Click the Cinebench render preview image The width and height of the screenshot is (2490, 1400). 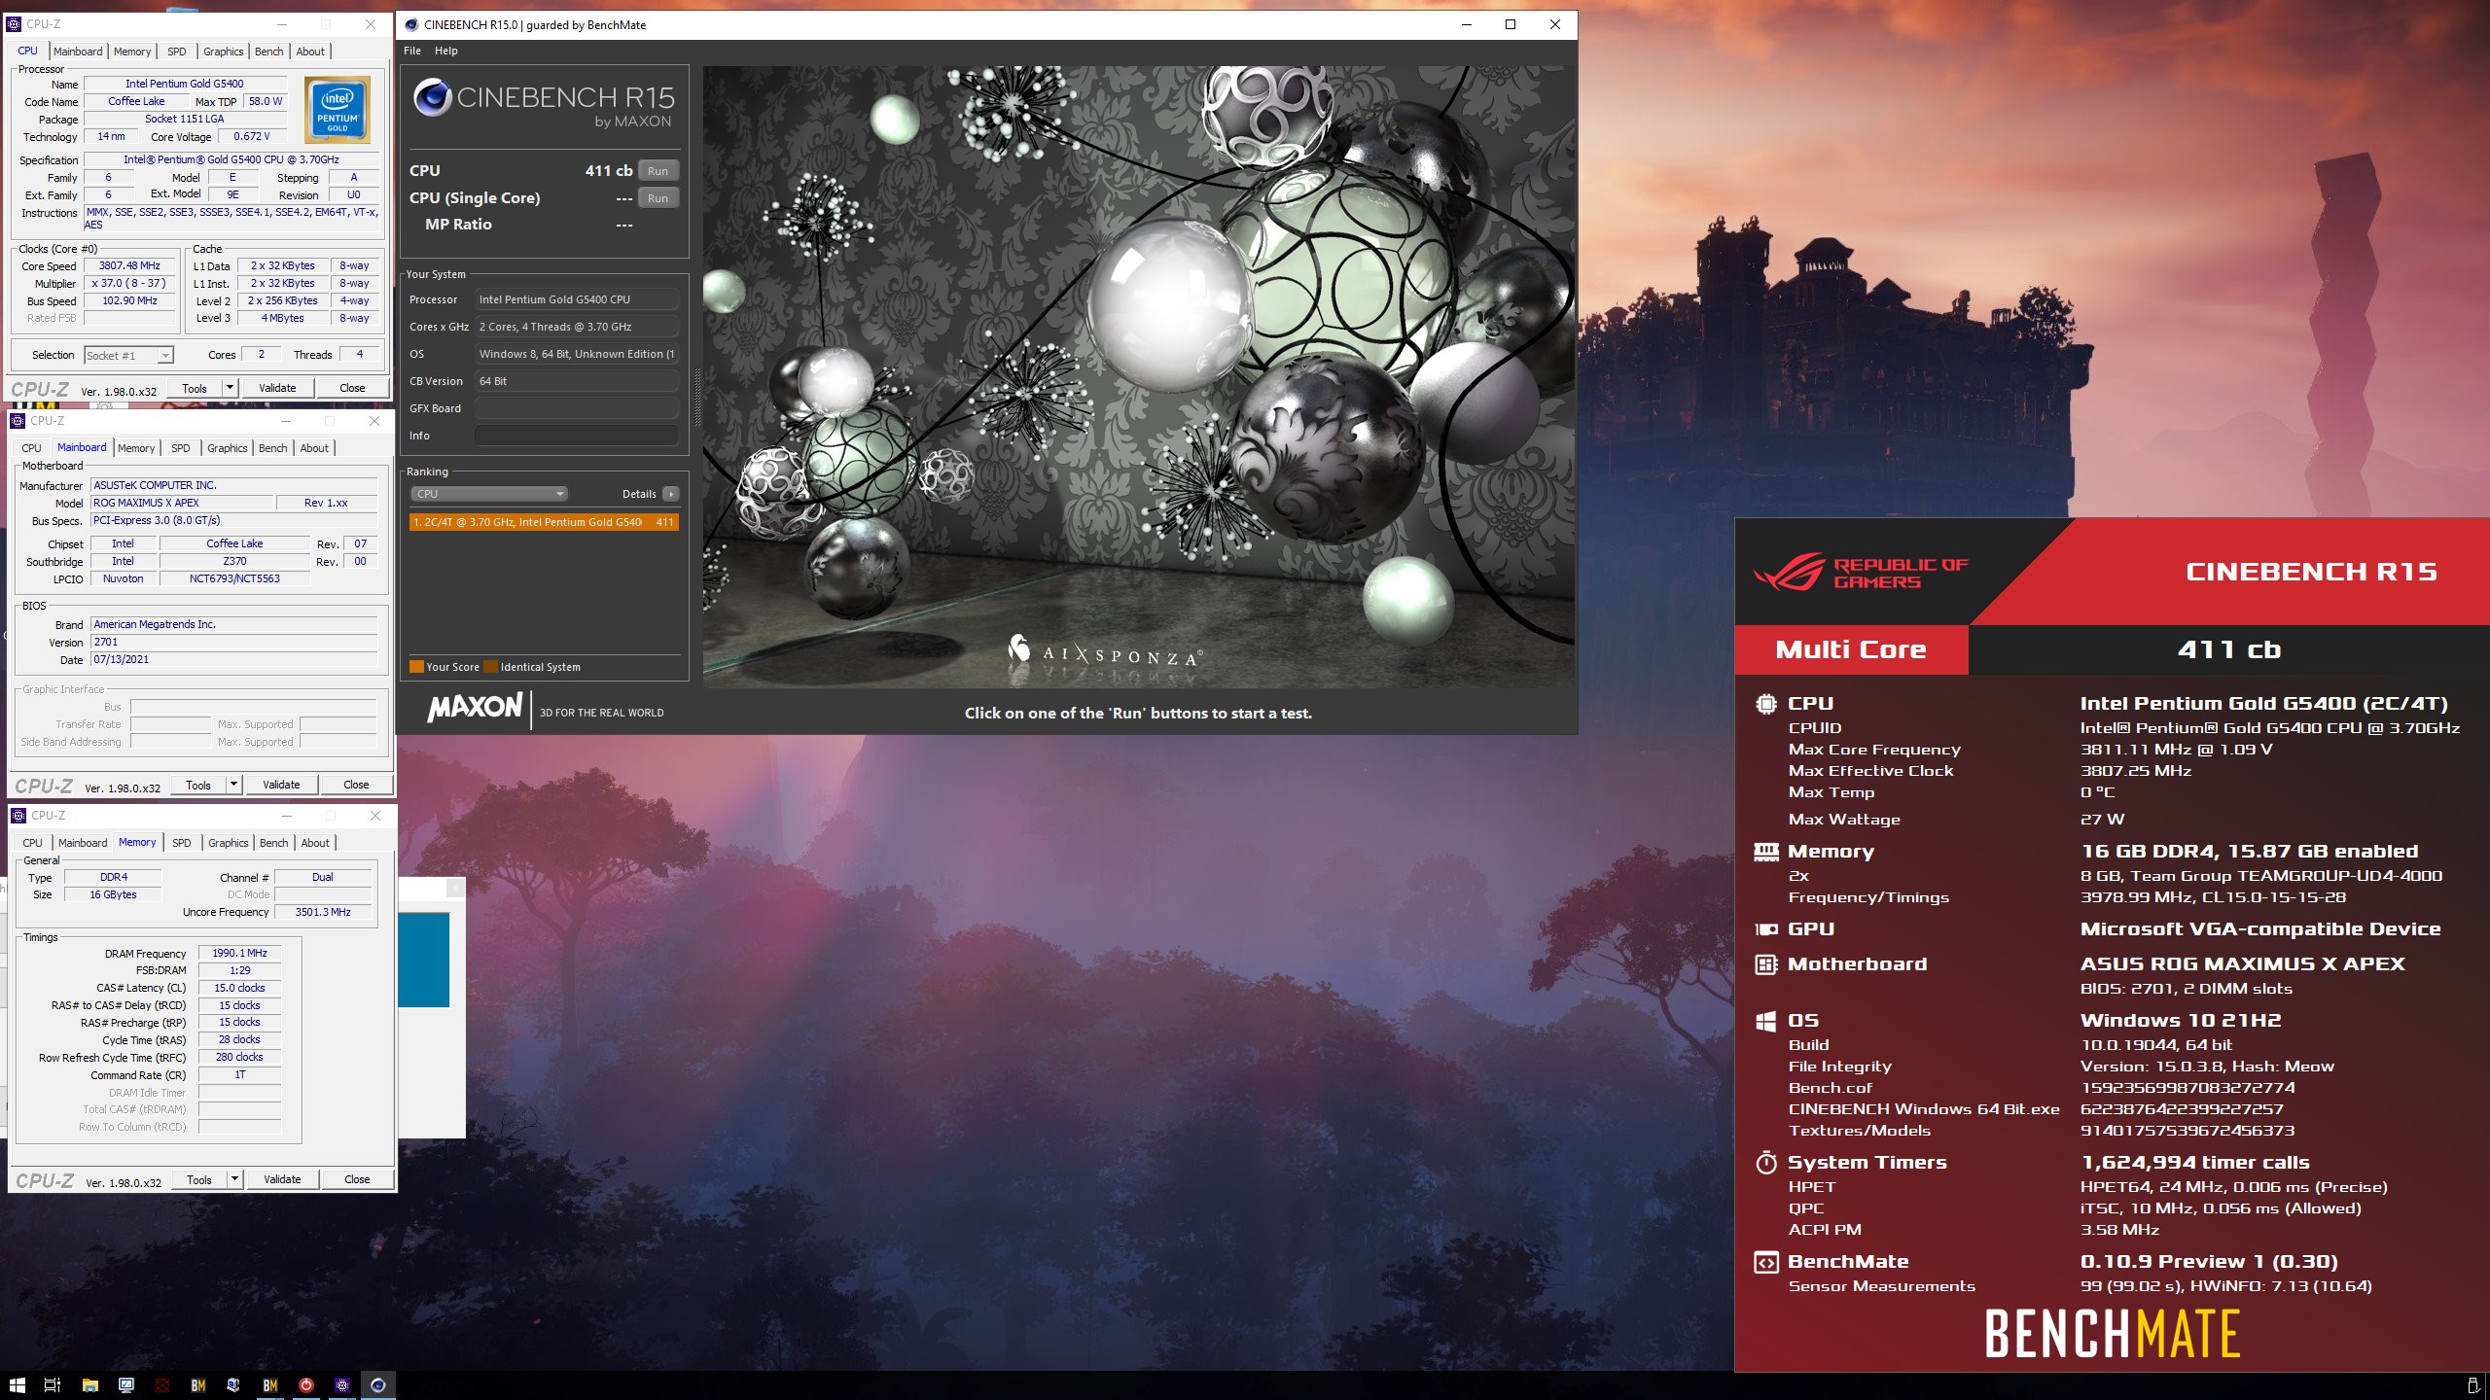coord(1139,376)
